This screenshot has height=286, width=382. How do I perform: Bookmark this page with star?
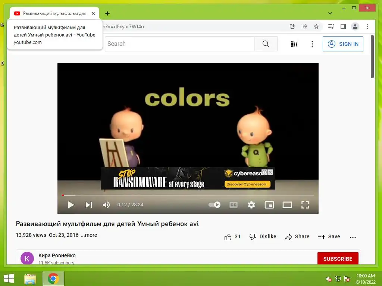pyautogui.click(x=316, y=26)
